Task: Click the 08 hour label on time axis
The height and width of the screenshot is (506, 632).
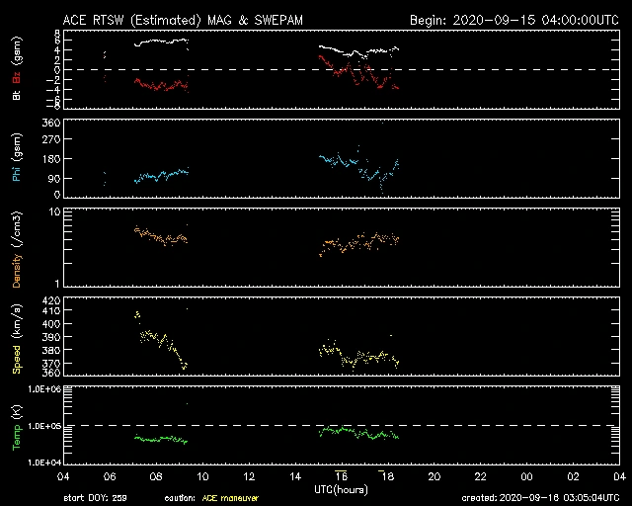Action: (x=156, y=476)
